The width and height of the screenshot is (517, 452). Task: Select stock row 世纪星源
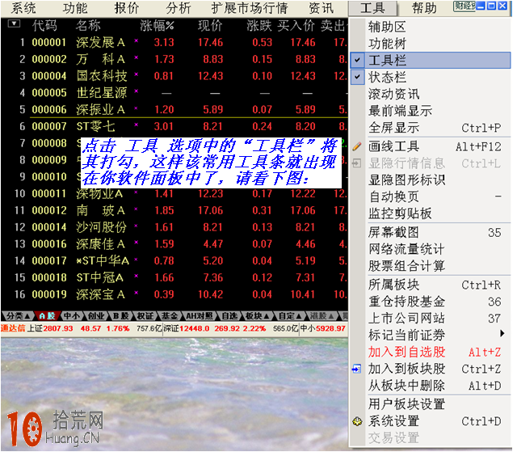174,93
